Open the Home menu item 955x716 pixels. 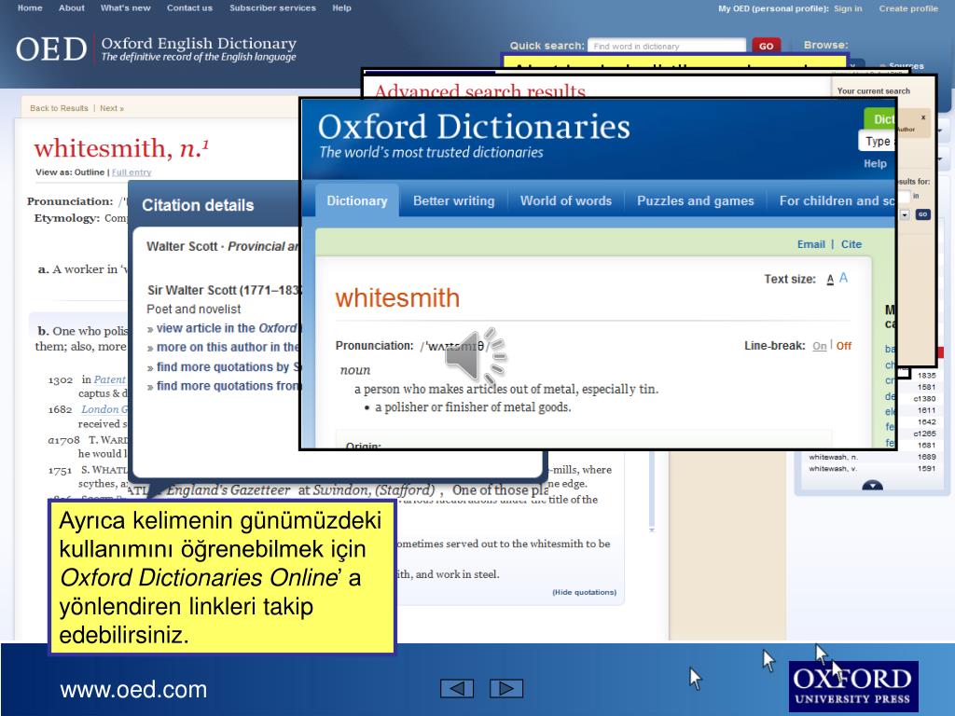(30, 7)
